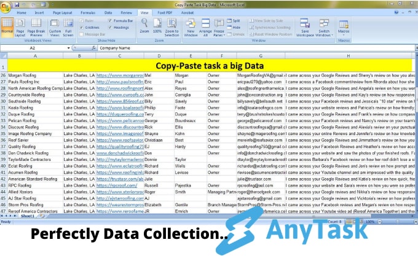Open the Office button menu

pyautogui.click(x=6, y=6)
